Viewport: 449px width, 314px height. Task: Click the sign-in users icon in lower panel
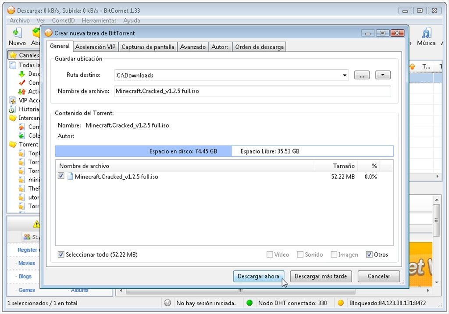click(x=27, y=237)
